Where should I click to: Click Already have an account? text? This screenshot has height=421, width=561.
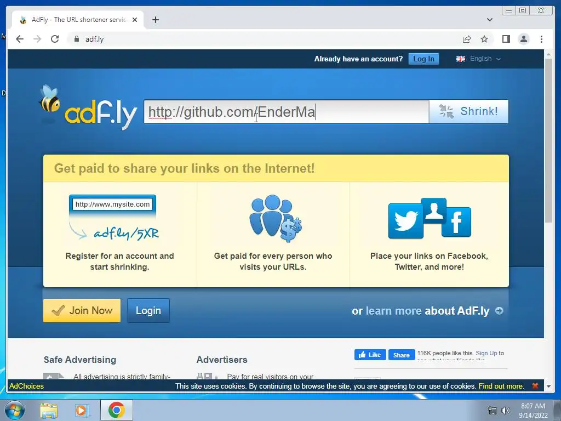358,59
